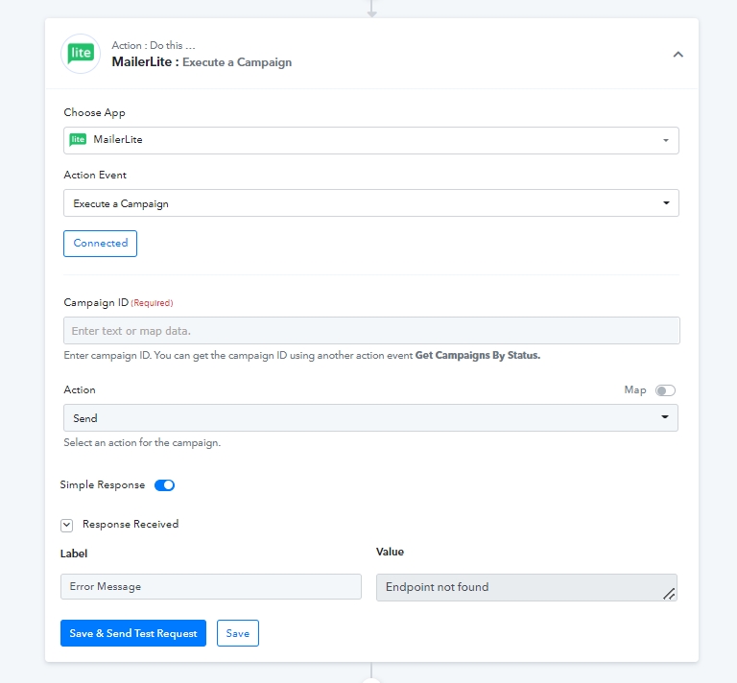This screenshot has height=683, width=737.
Task: Click the Error Message label field
Action: (x=210, y=586)
